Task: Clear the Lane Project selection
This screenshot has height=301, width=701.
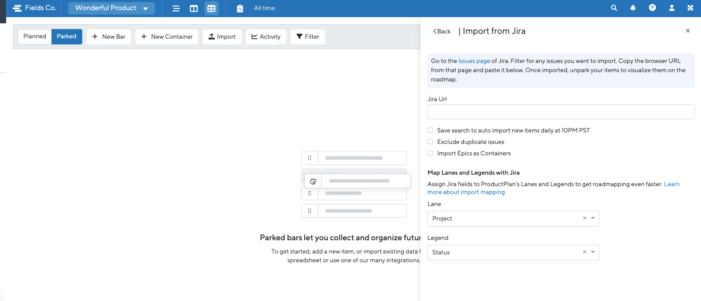Action: [x=584, y=218]
